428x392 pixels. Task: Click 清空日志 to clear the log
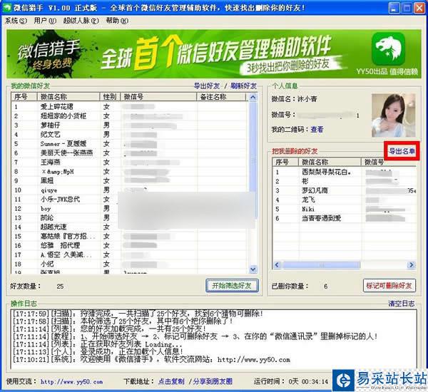coord(401,304)
